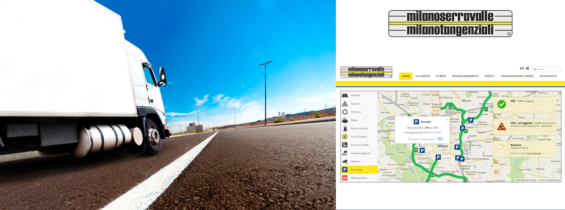Show the Webcam camera icon layer
Viewport: 565px width, 210px height.
point(345,161)
